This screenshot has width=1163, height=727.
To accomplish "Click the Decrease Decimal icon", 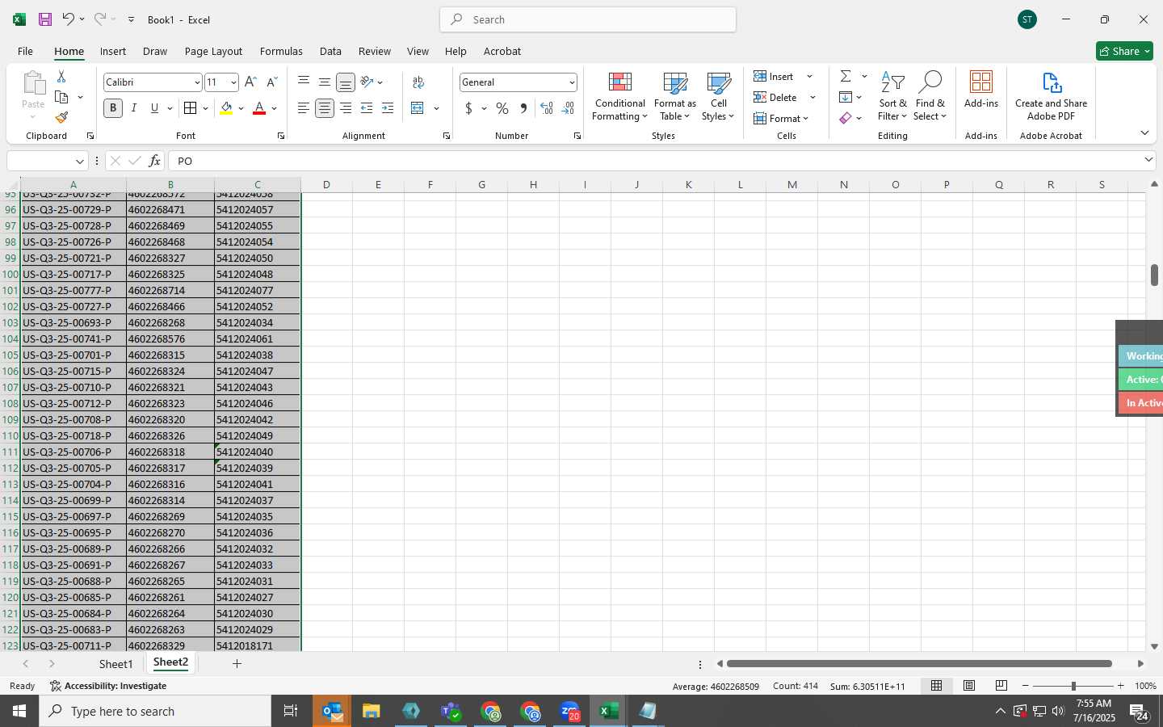I will [x=568, y=108].
